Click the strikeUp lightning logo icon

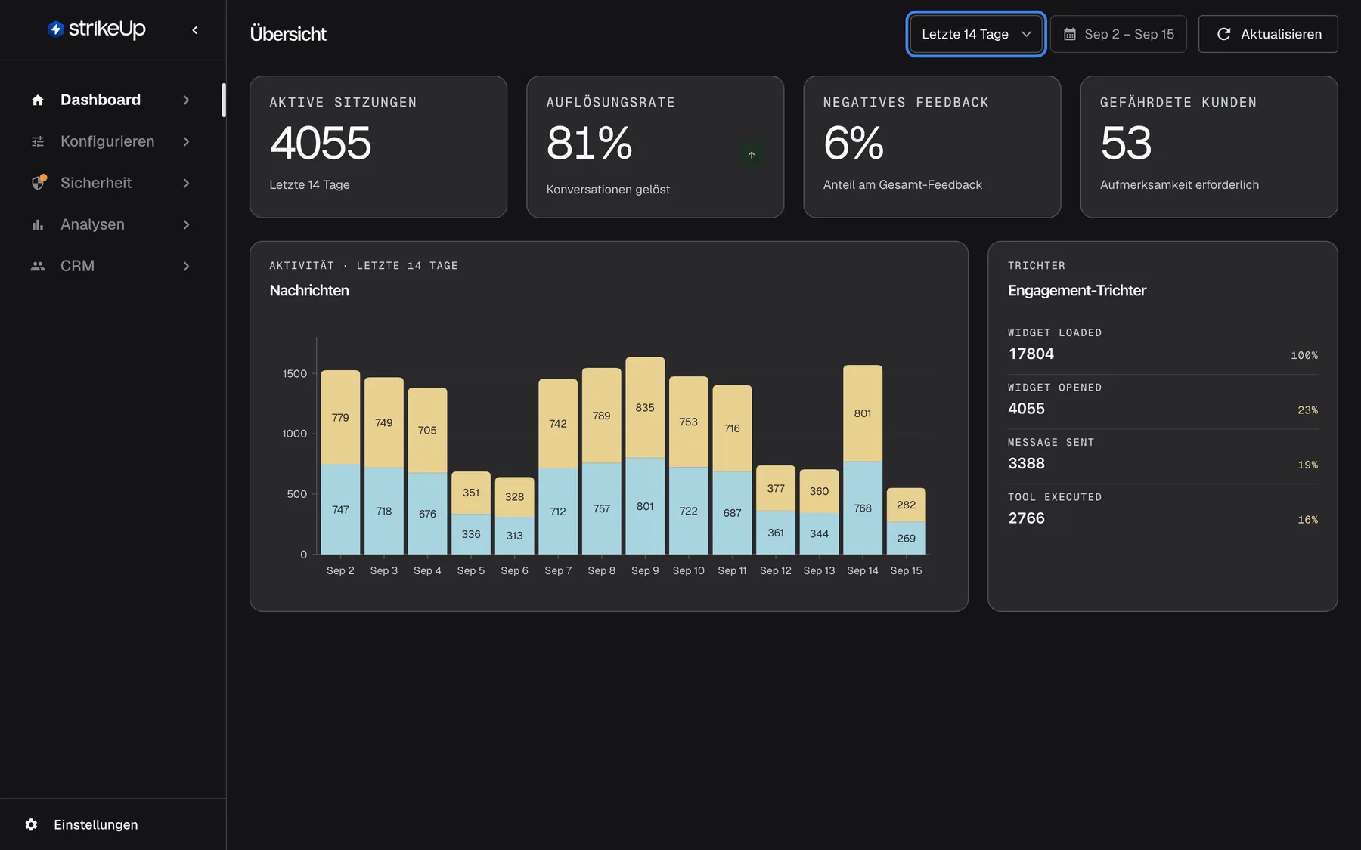(x=55, y=29)
